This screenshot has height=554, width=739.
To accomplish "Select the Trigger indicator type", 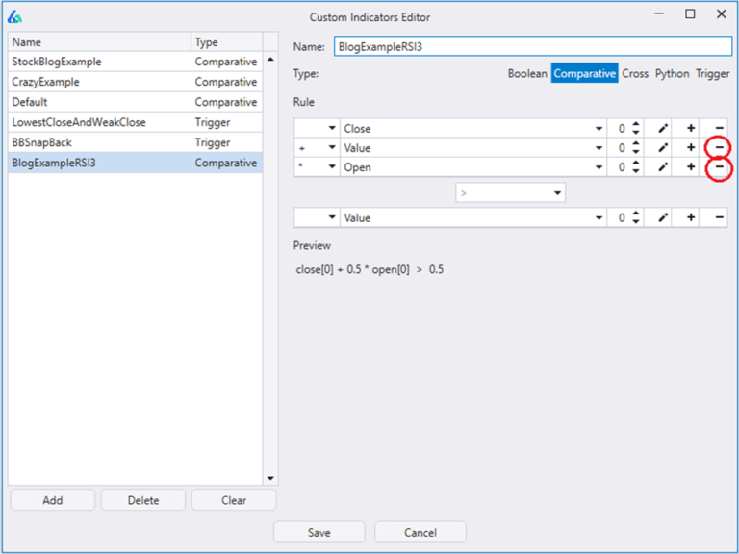I will [713, 73].
